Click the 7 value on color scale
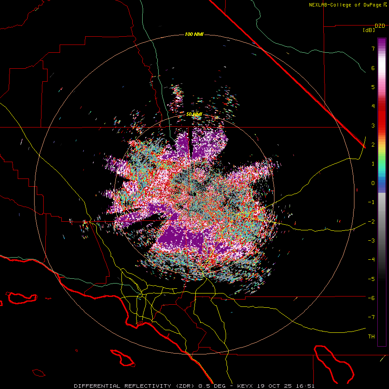Image resolution: width=389 pixels, height=389 pixels. (373, 48)
